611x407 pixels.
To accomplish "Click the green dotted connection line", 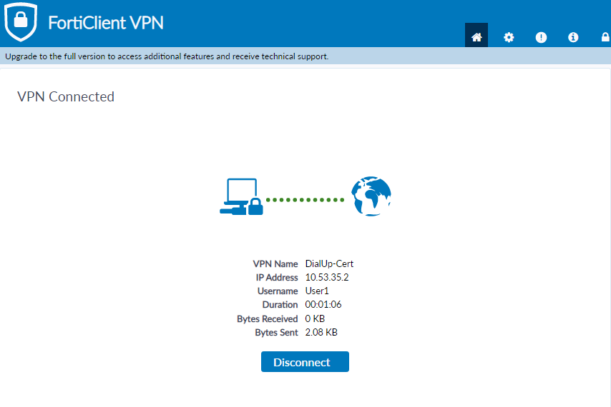I will click(305, 200).
